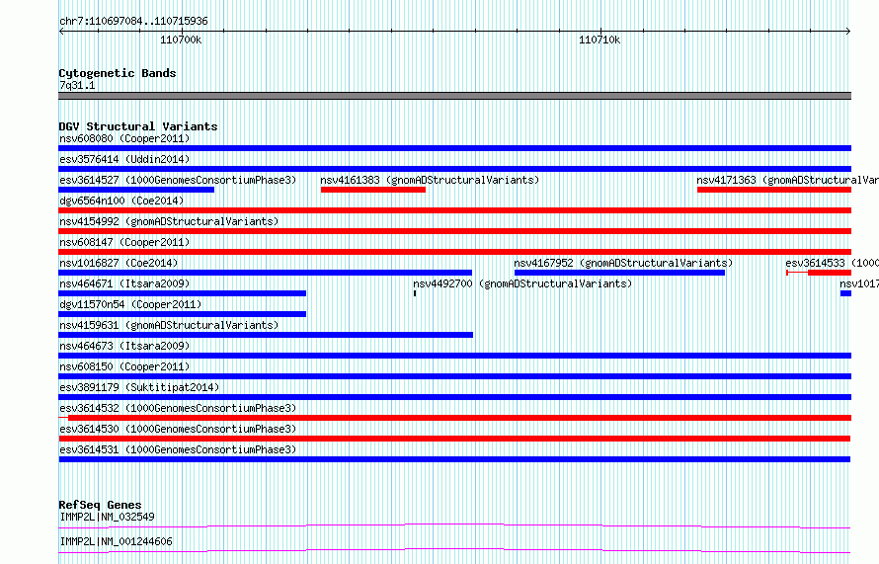Viewport: 879px width, 564px height.
Task: Open esv3614532 (1000GenomesConsortiumPhase3) label
Action: tap(178, 408)
